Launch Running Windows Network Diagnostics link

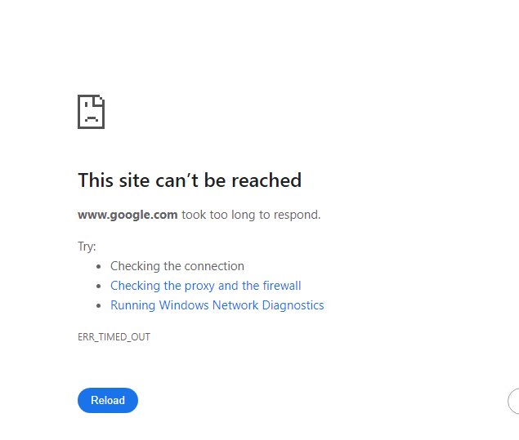(217, 305)
